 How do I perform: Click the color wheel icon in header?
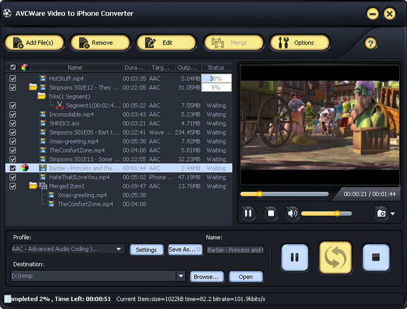point(25,67)
